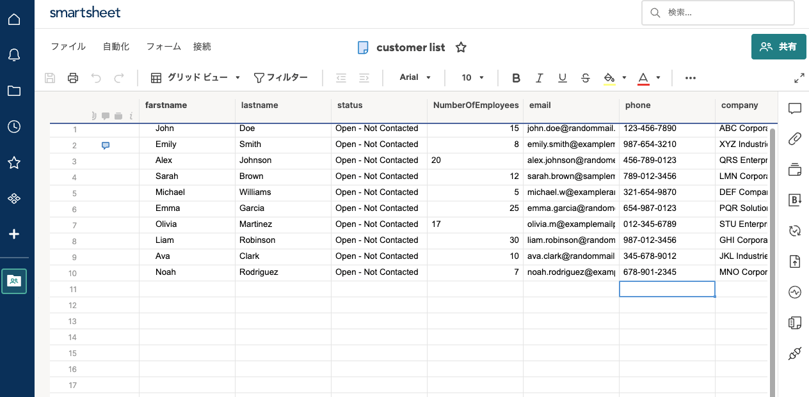The image size is (809, 397).
Task: Toggle italic text formatting
Action: tap(539, 78)
